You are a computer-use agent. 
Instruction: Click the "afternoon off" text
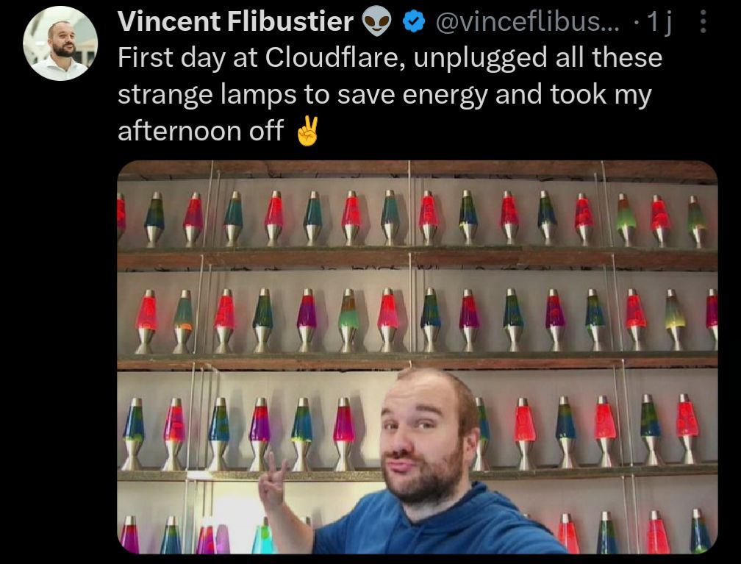201,130
